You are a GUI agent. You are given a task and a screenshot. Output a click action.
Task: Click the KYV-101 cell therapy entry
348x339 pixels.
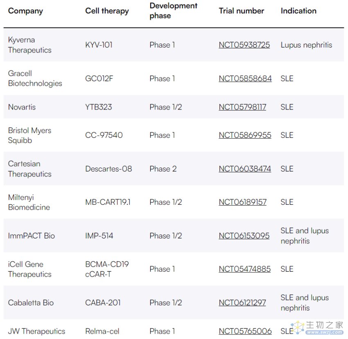[x=99, y=45]
